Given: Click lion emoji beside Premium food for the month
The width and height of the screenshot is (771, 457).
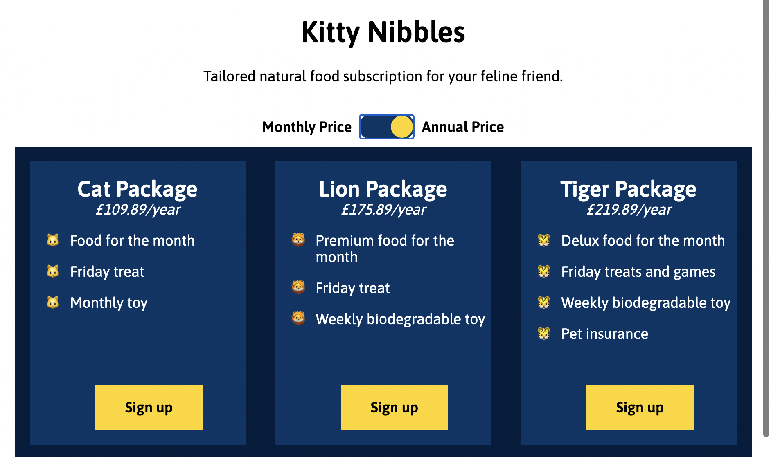Looking at the screenshot, I should 298,240.
